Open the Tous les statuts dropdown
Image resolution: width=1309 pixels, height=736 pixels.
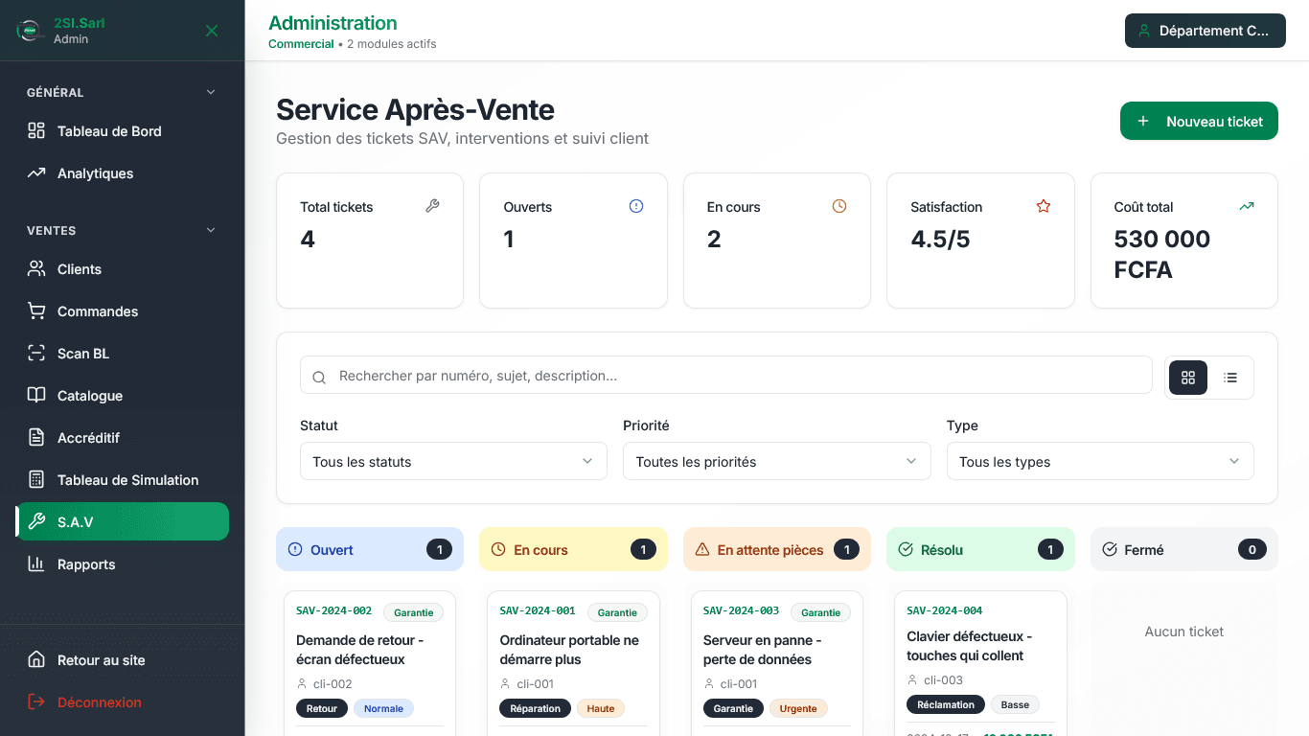tap(453, 461)
